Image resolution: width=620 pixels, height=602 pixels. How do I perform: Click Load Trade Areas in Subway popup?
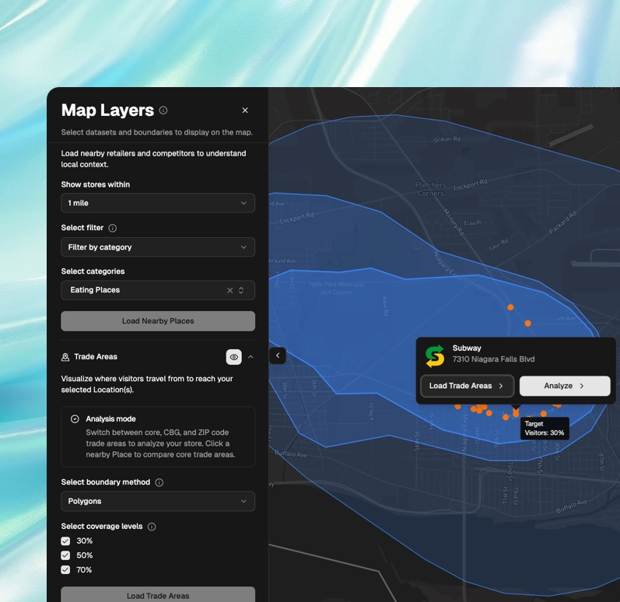click(467, 386)
